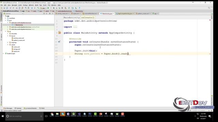Expand the collapsed import statement
This screenshot has height=122, width=218.
pyautogui.click(x=75, y=27)
